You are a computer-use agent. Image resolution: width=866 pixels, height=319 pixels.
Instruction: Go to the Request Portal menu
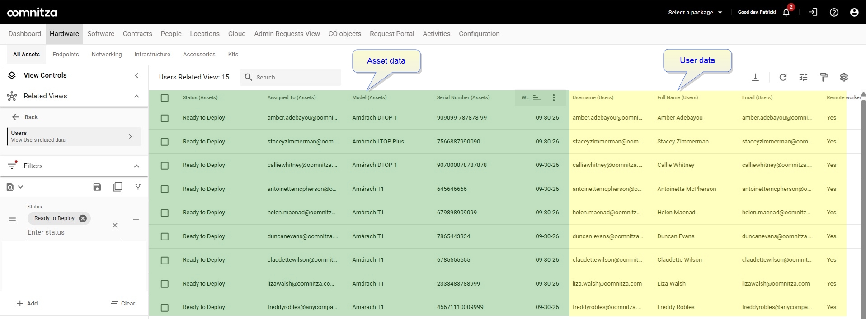[x=392, y=34]
